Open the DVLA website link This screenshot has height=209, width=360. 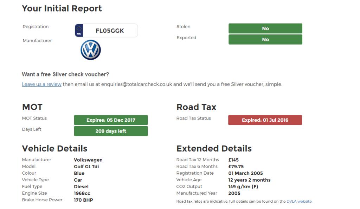tap(299, 201)
